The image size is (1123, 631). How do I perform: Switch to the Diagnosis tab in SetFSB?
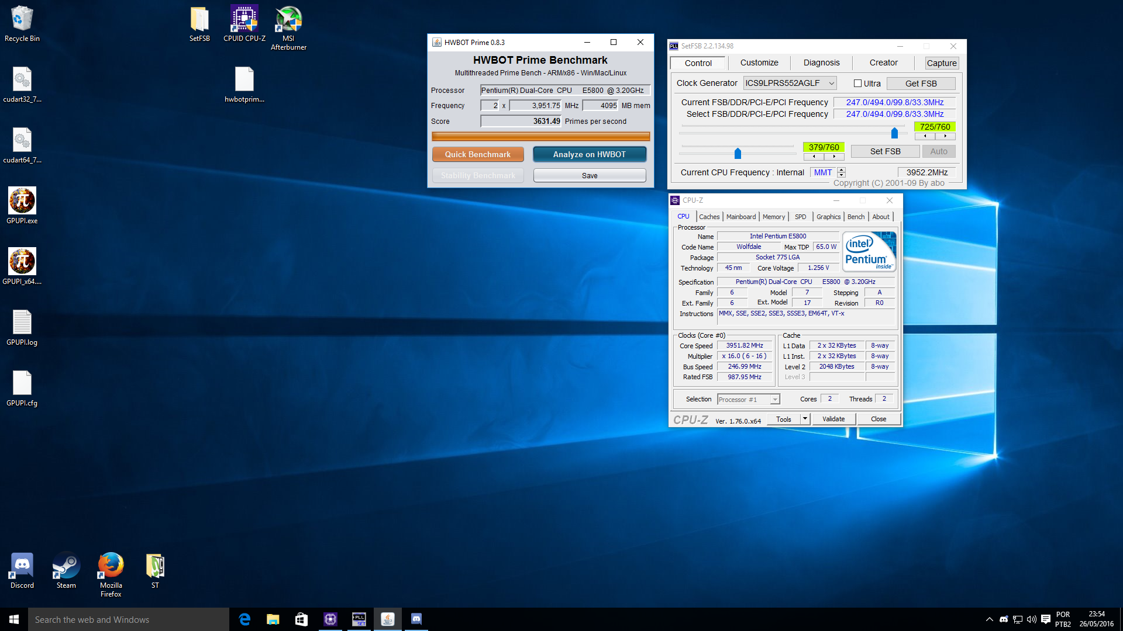[x=821, y=63]
